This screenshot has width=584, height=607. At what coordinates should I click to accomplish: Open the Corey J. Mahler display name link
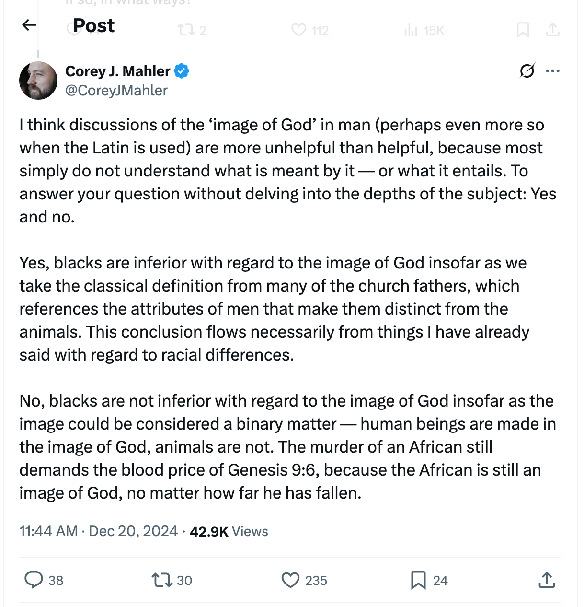[118, 71]
